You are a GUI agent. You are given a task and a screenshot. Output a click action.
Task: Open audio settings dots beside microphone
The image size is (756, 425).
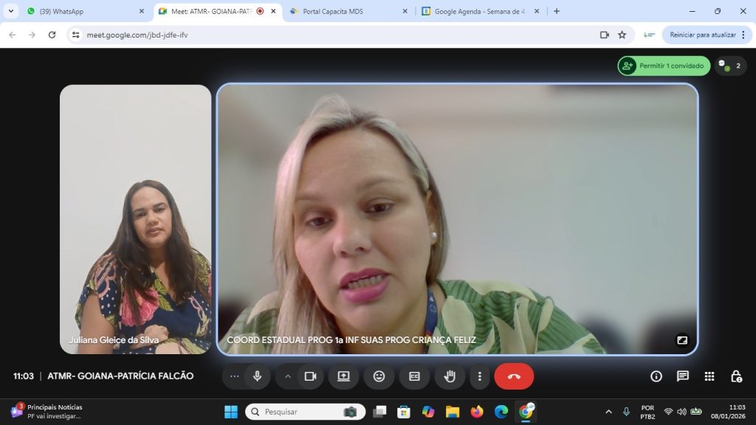(x=235, y=376)
